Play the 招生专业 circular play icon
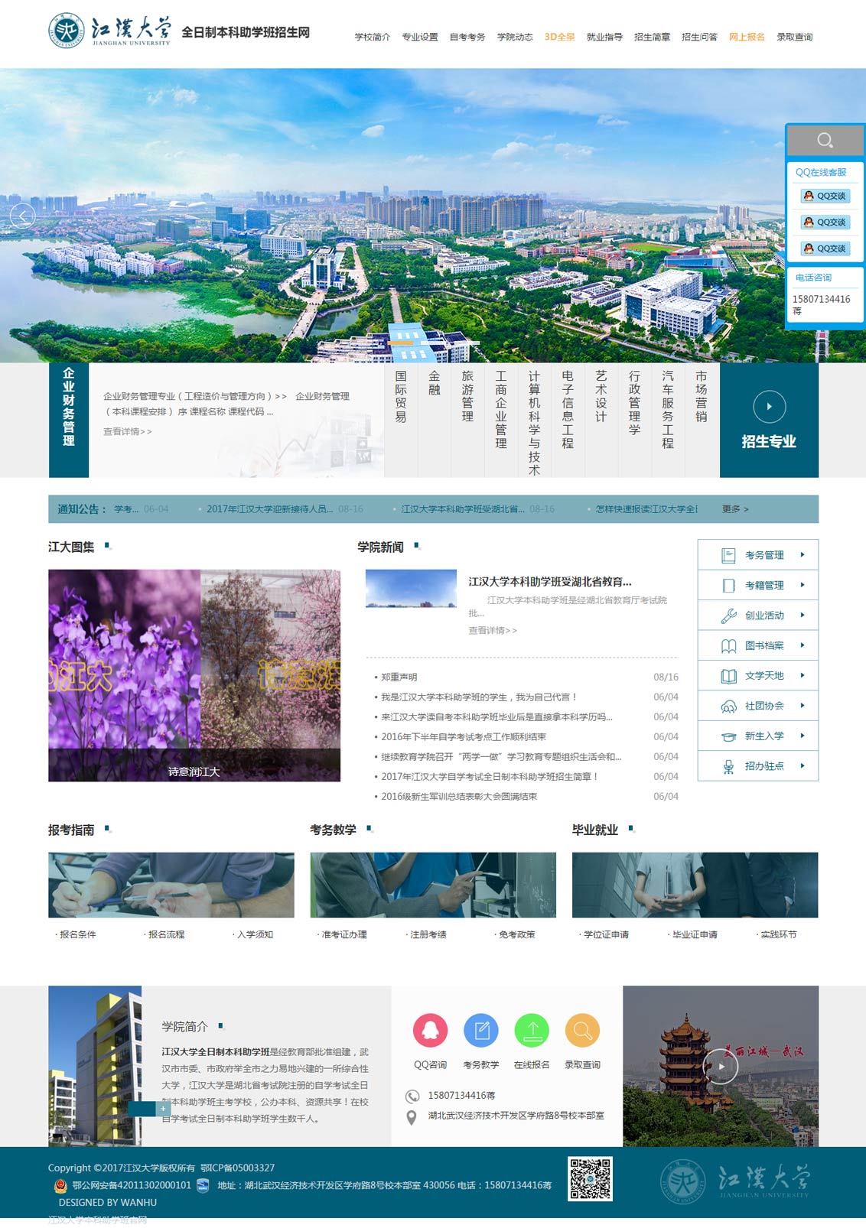Viewport: 866px width, 1228px height. [769, 407]
